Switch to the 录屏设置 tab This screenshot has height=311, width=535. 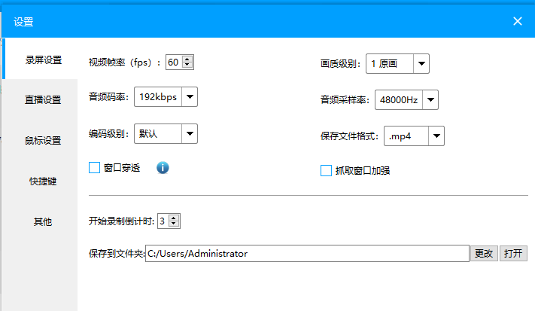(x=40, y=59)
